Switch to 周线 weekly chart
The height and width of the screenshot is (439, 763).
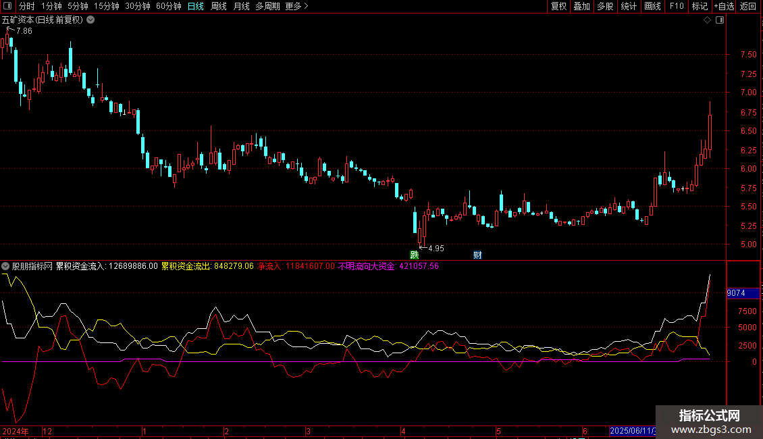219,6
